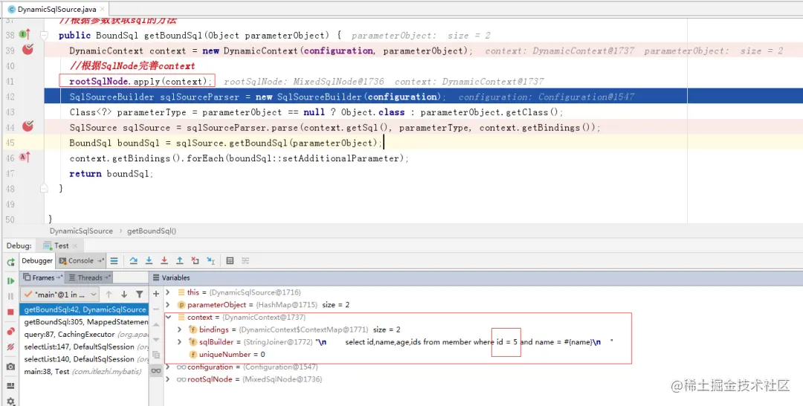Image resolution: width=803 pixels, height=406 pixels.
Task: Click the Run to Cursor icon
Action: tap(210, 260)
